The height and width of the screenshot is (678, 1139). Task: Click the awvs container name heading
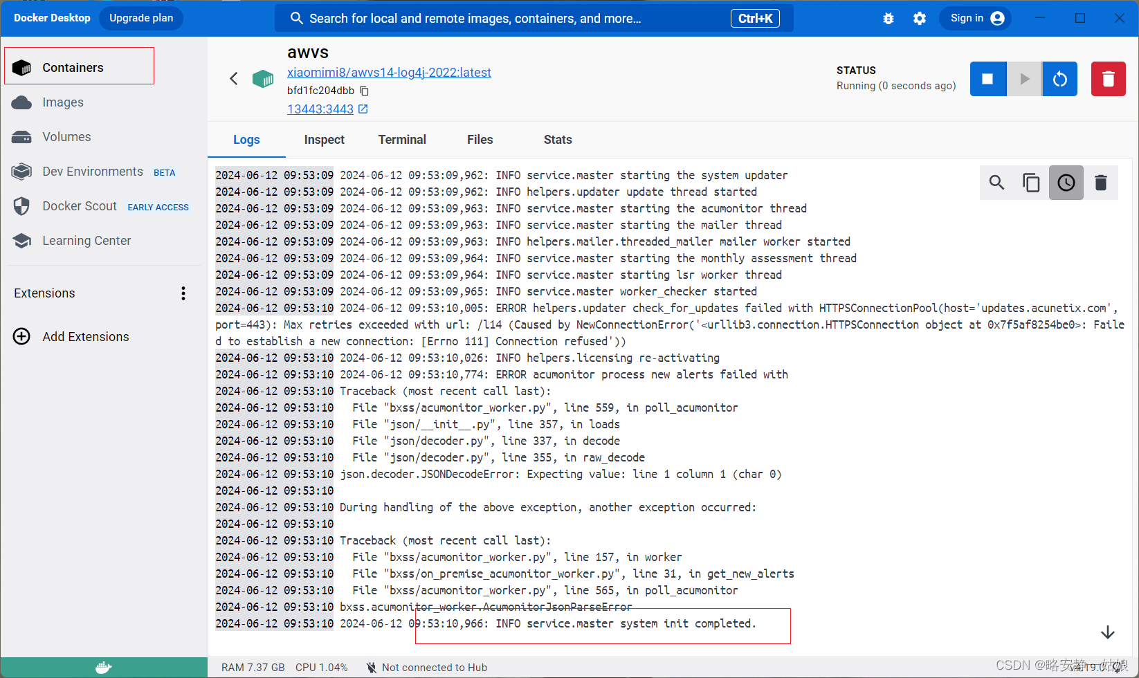point(308,53)
